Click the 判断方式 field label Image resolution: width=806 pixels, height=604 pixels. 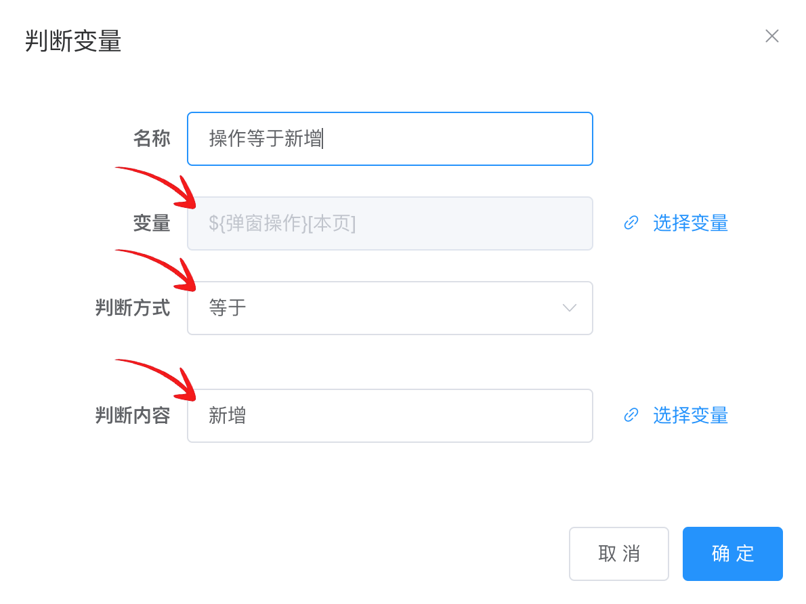133,308
